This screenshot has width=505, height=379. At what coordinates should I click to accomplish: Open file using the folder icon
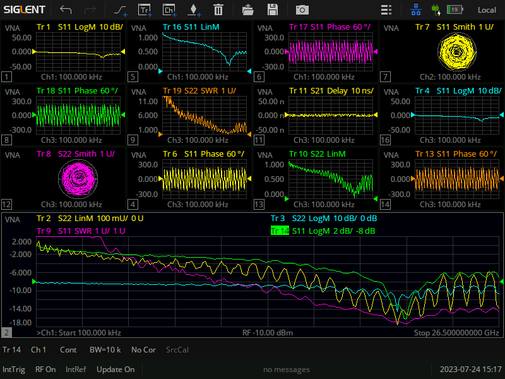pos(248,9)
